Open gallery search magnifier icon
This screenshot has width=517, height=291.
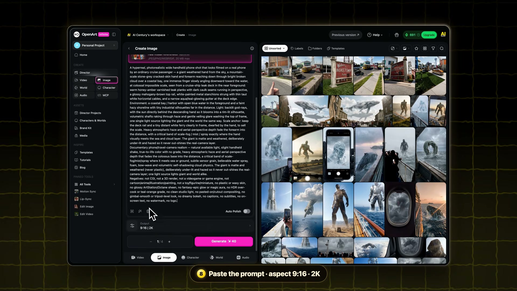[x=442, y=48]
